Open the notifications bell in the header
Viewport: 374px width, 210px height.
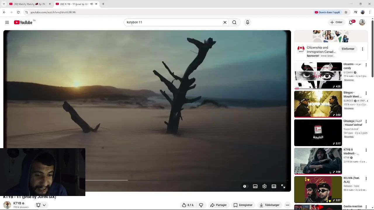(352, 22)
